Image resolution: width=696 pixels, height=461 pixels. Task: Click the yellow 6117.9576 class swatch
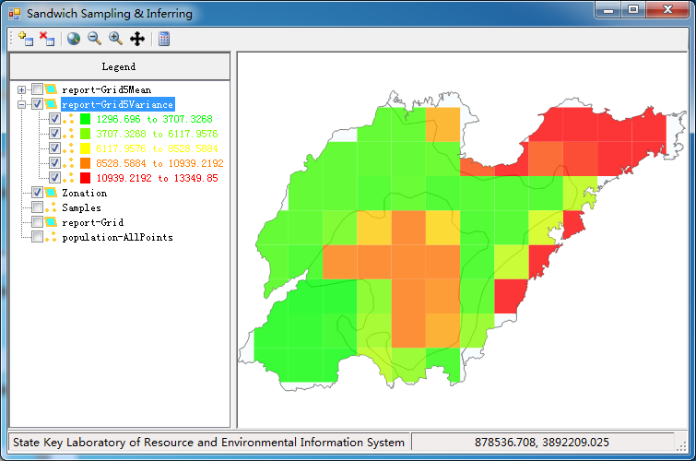[85, 148]
